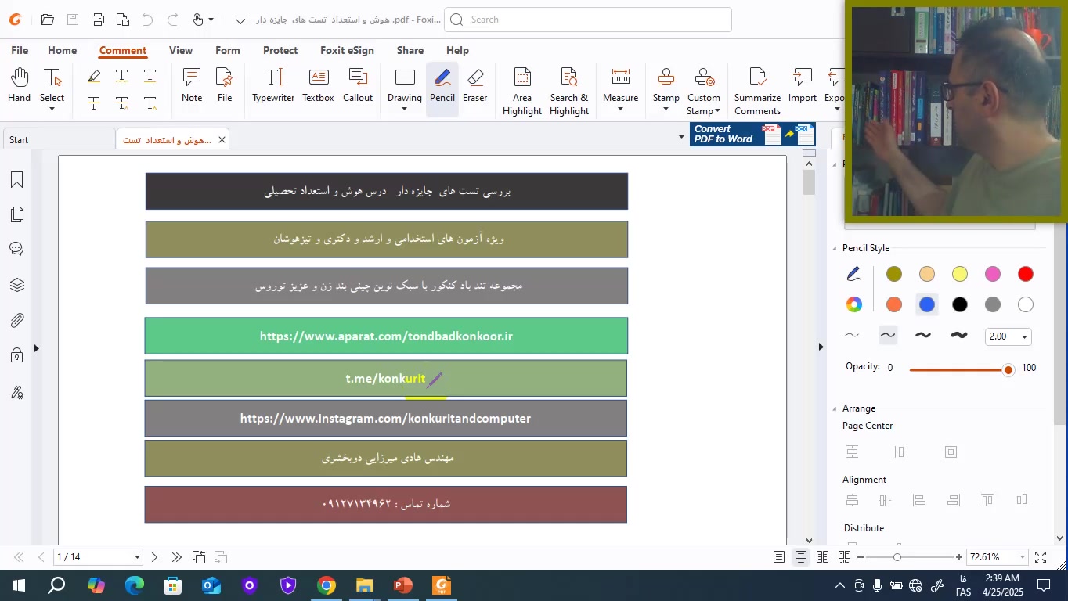Click the Stamp tool icon

pos(666,77)
